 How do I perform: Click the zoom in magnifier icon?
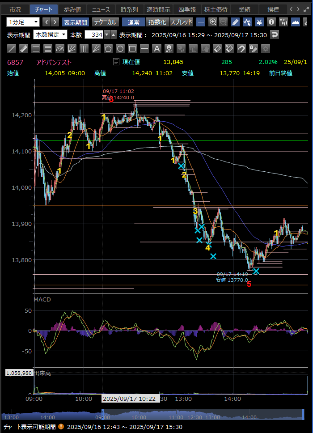coord(213,22)
